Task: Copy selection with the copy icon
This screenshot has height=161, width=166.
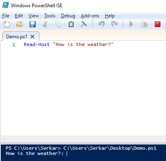Action: point(58,25)
